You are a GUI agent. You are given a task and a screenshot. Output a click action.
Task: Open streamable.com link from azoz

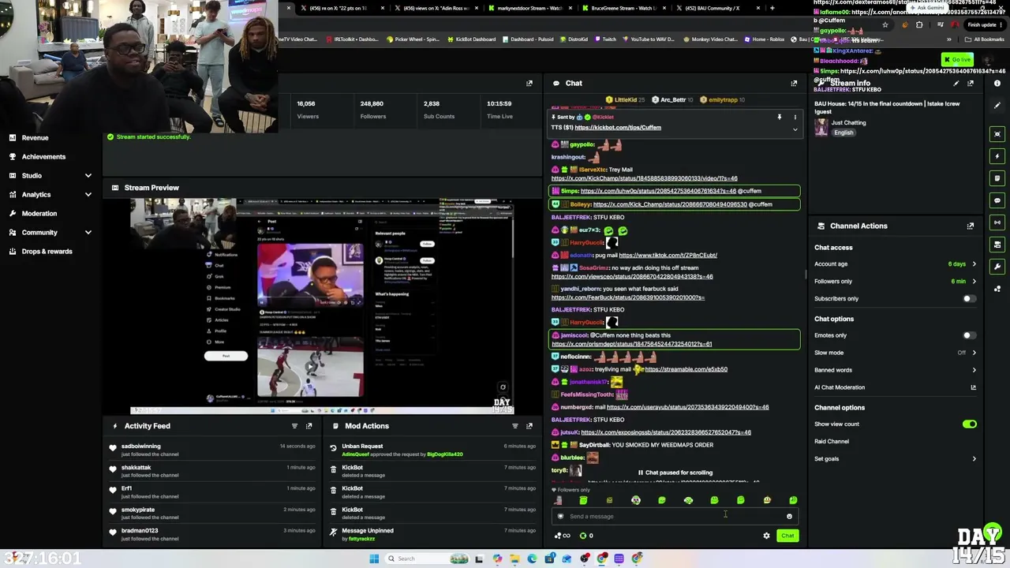pyautogui.click(x=686, y=369)
